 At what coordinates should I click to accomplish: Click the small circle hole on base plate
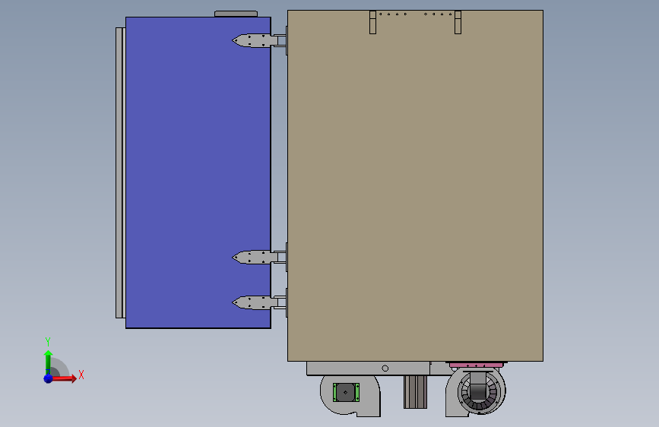(385, 368)
